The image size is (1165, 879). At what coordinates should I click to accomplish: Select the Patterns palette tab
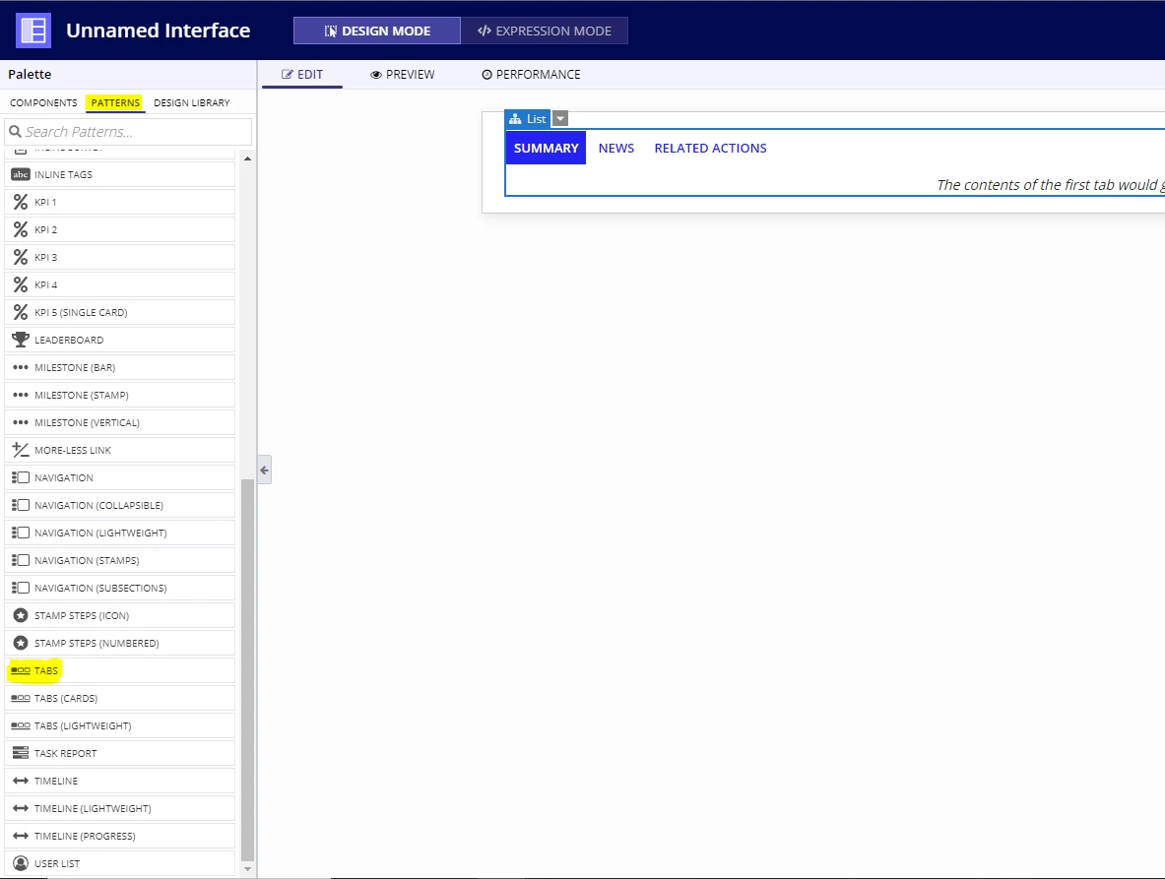coord(115,102)
